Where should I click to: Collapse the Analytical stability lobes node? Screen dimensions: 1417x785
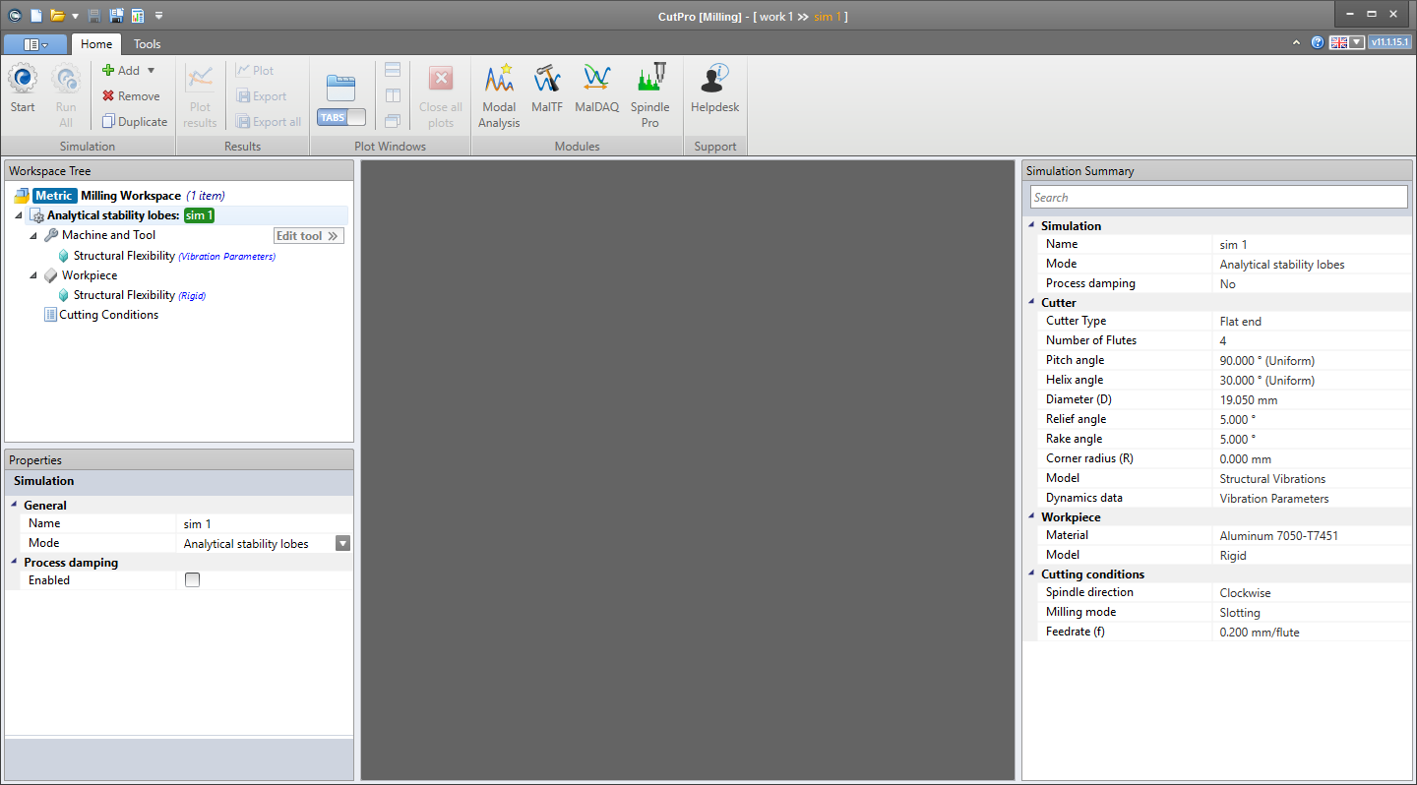coord(19,215)
